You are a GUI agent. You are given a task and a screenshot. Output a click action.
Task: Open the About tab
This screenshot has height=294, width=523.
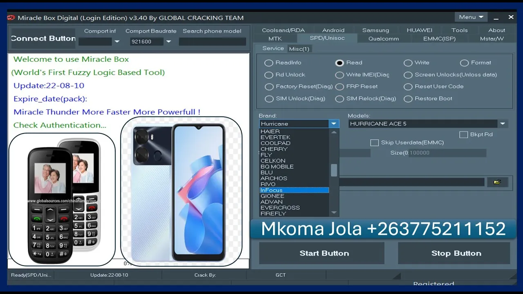point(496,30)
